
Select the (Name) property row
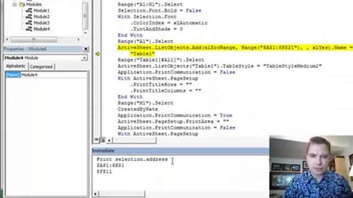click(x=13, y=75)
